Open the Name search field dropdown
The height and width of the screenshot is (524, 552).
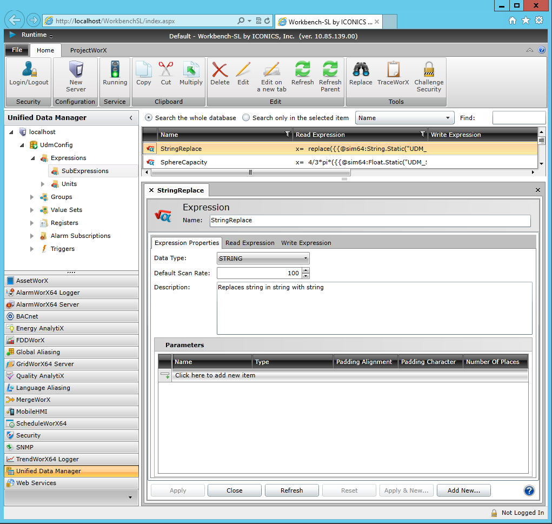click(404, 118)
